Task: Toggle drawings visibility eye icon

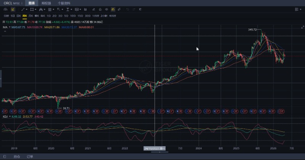Action: 106,9
